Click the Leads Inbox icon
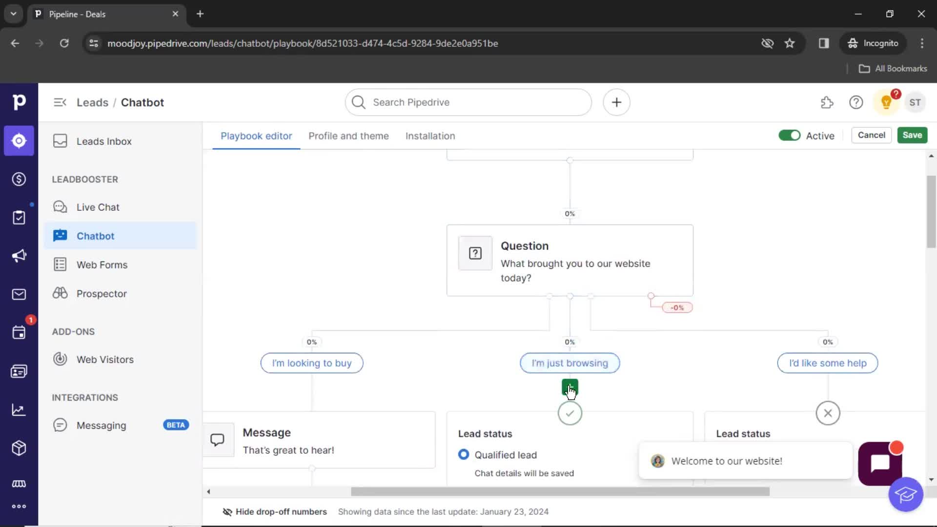 [x=61, y=141]
